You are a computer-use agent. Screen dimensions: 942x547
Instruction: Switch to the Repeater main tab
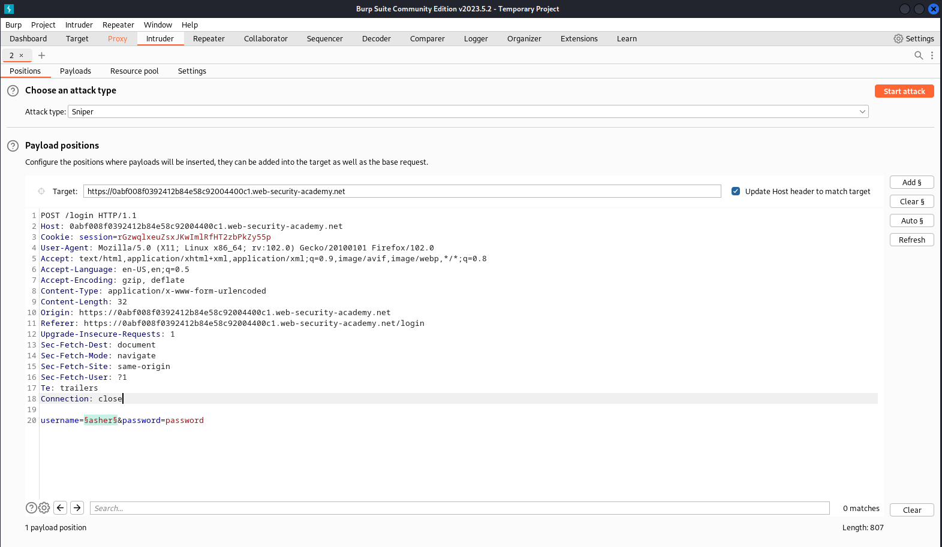(209, 38)
